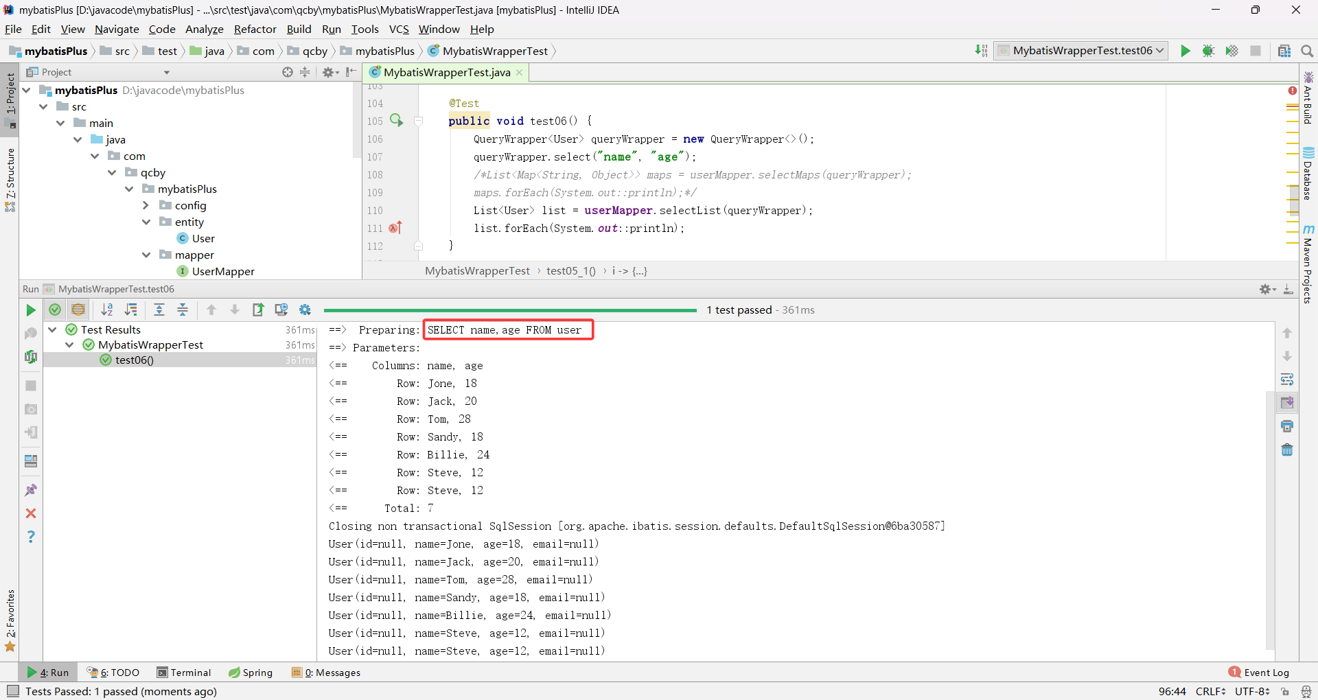This screenshot has width=1318, height=700.
Task: Open the run configuration dropdown MybatisWrapperTest.test06
Action: tap(1081, 51)
